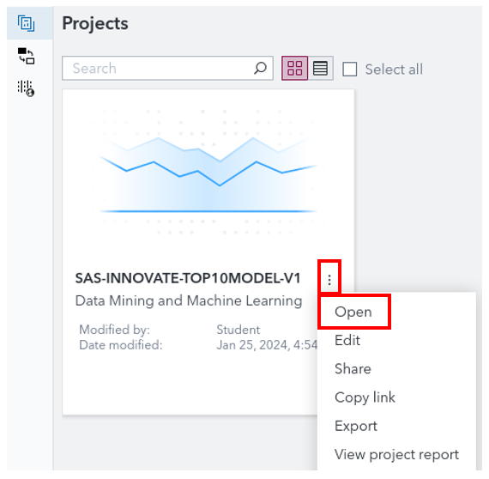Click the search magnifier icon

tap(260, 68)
